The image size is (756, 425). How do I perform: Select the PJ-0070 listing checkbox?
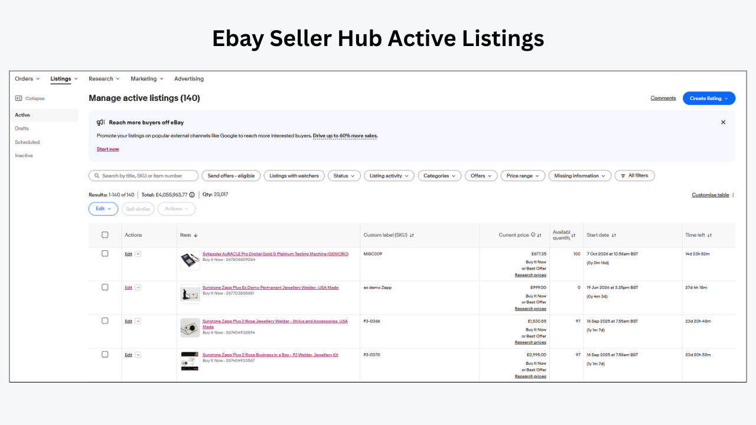(105, 355)
